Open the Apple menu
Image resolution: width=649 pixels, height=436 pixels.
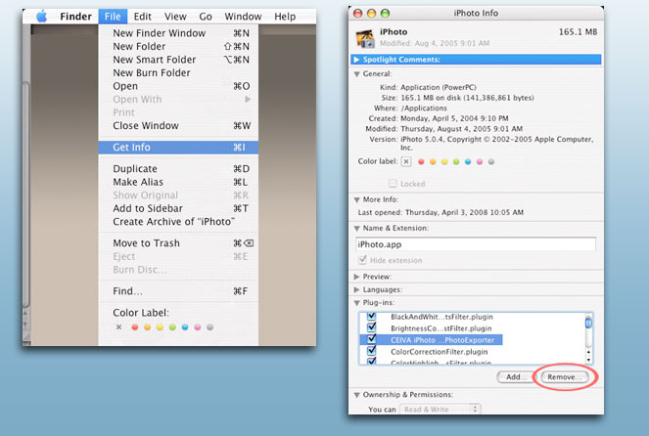41,17
